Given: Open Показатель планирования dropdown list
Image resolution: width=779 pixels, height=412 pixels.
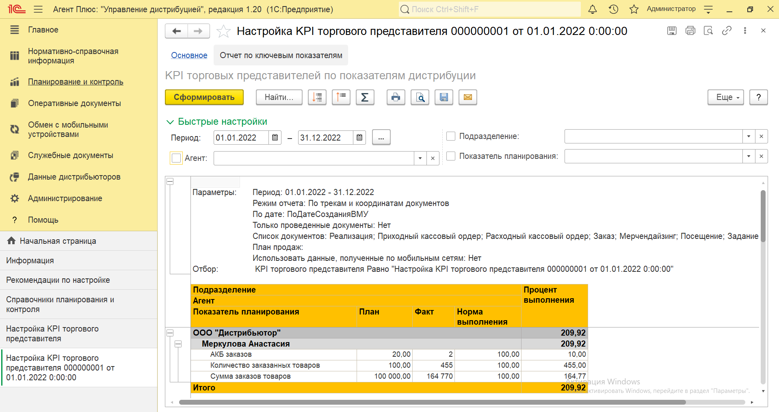Looking at the screenshot, I should (x=749, y=156).
